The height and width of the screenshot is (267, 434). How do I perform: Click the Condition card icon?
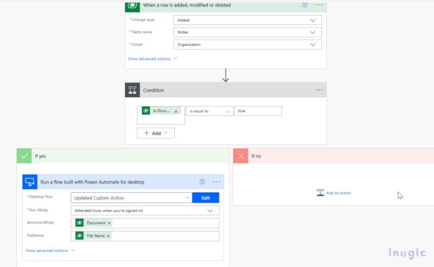(x=134, y=90)
